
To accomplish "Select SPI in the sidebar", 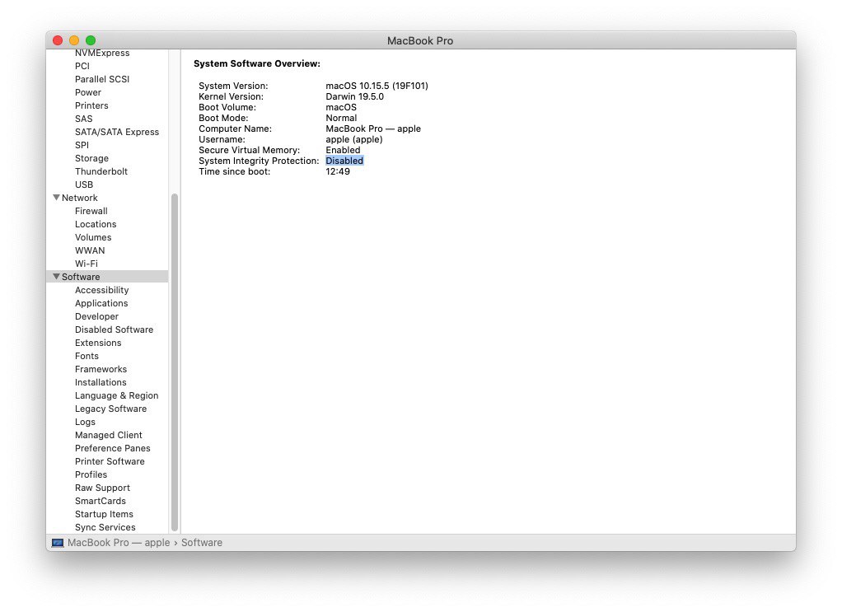I will click(82, 145).
